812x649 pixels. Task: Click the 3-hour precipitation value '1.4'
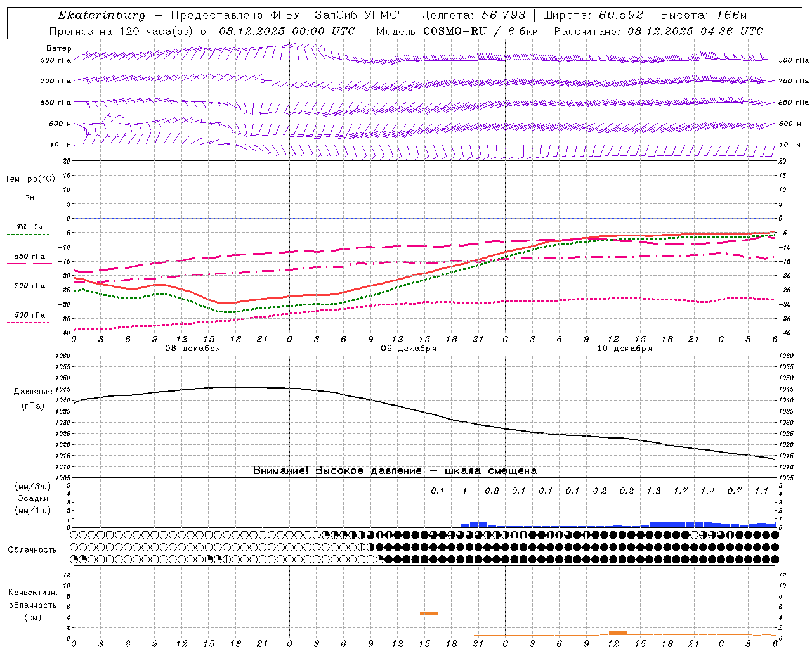point(707,491)
